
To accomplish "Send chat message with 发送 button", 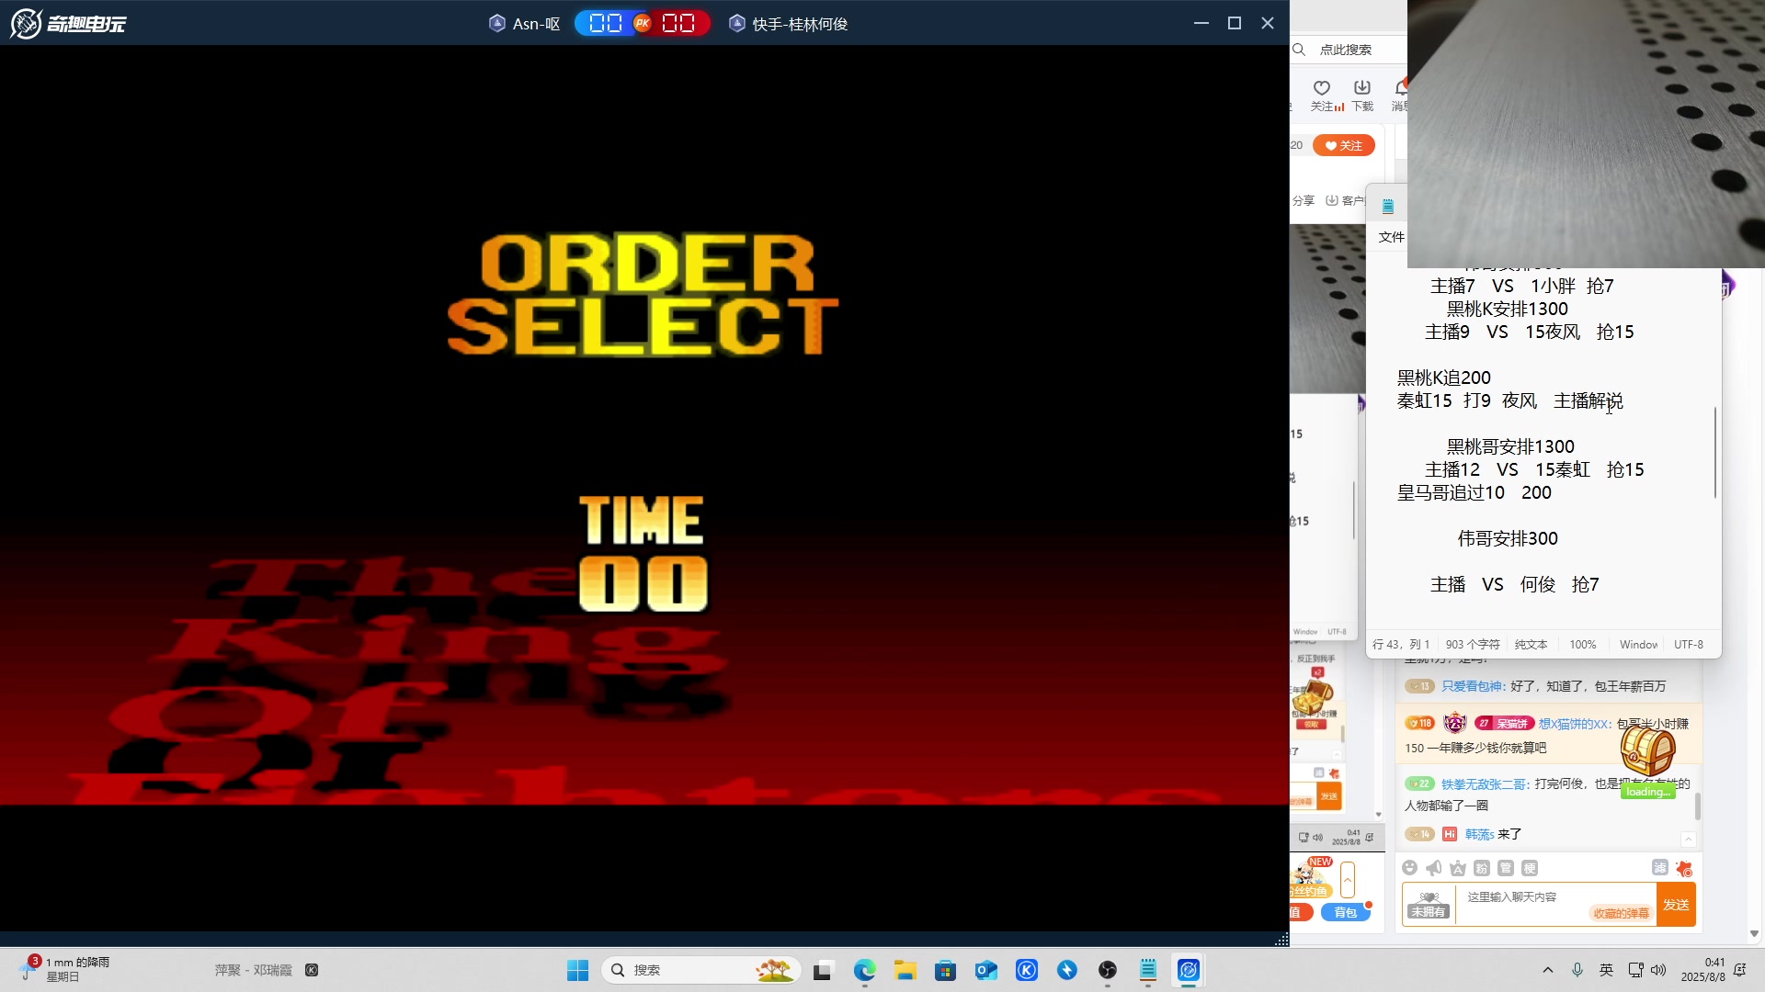I will 1676,905.
